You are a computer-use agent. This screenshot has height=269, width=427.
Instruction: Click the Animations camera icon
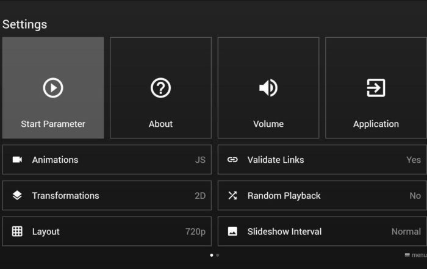17,160
